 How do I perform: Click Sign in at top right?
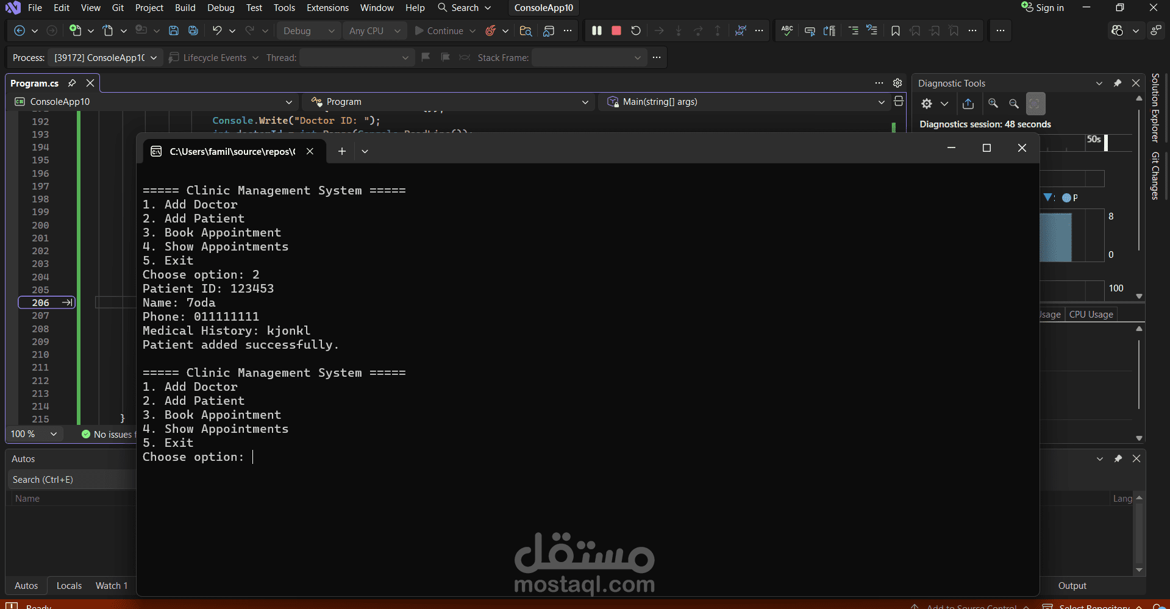pos(1043,8)
